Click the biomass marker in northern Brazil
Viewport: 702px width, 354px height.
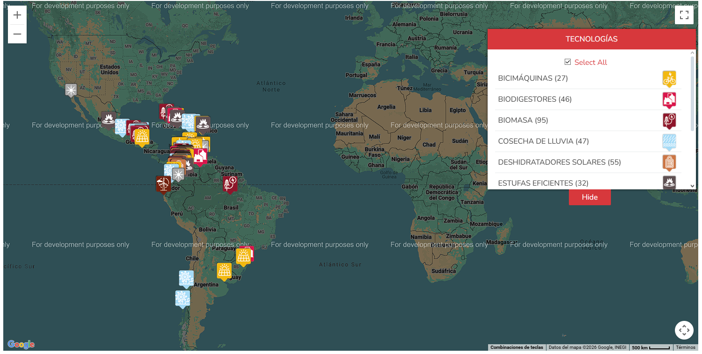(x=229, y=183)
